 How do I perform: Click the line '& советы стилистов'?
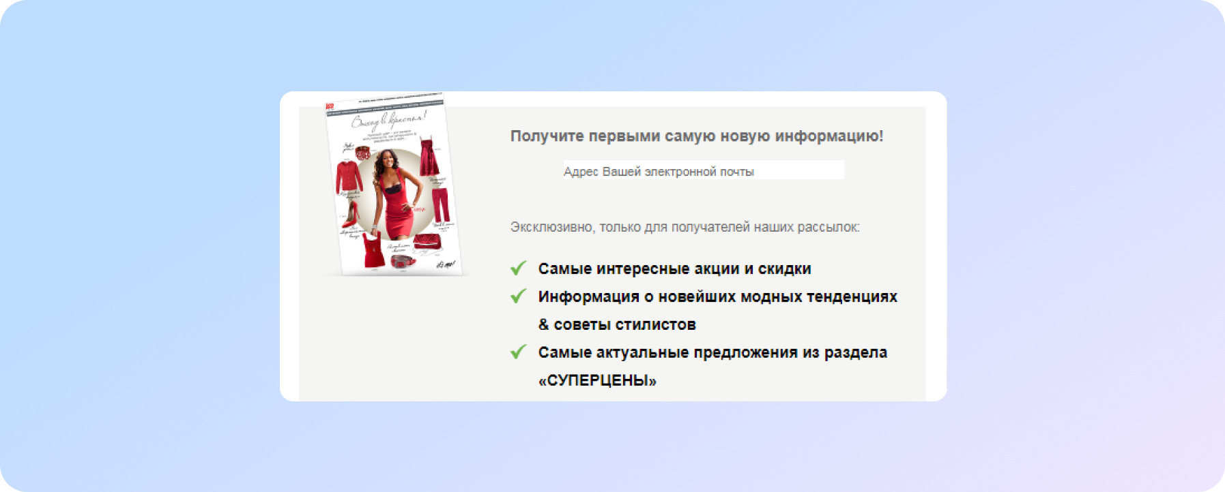tap(617, 324)
